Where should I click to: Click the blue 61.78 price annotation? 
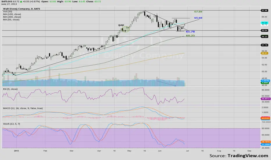click(190, 32)
